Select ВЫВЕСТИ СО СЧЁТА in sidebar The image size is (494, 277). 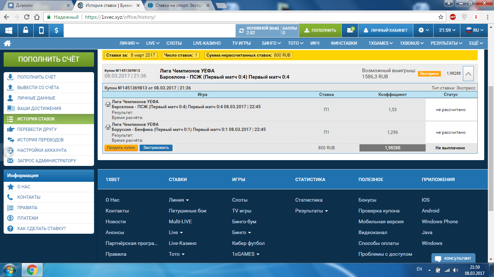tap(49, 87)
